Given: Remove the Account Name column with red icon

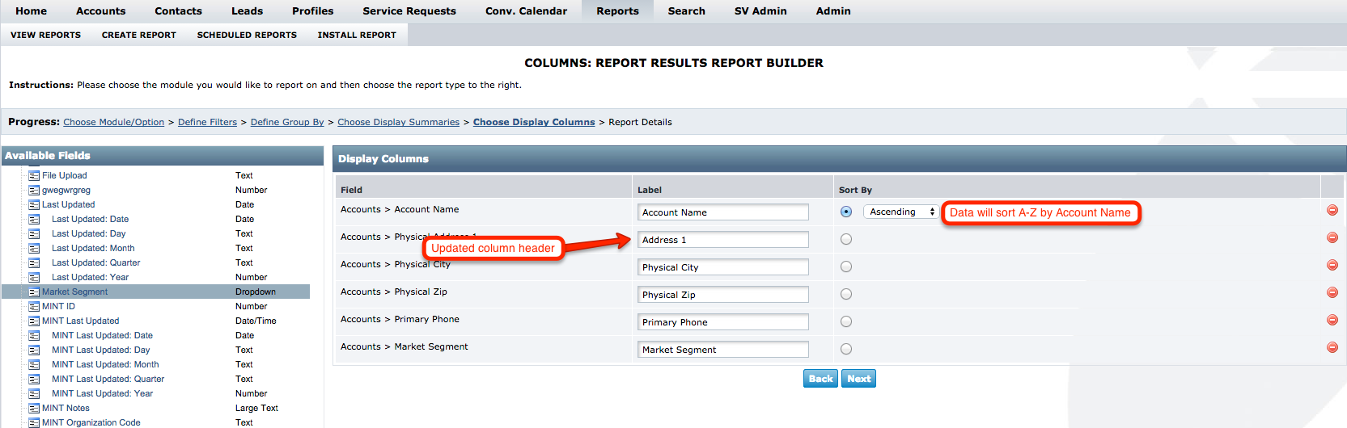Looking at the screenshot, I should coord(1332,210).
